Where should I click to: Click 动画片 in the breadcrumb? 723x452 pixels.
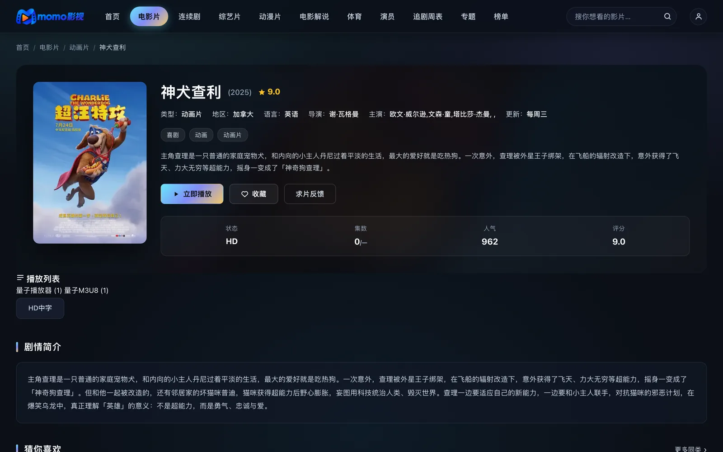pos(79,47)
